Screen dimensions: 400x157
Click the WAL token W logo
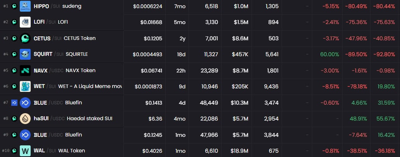25,151
